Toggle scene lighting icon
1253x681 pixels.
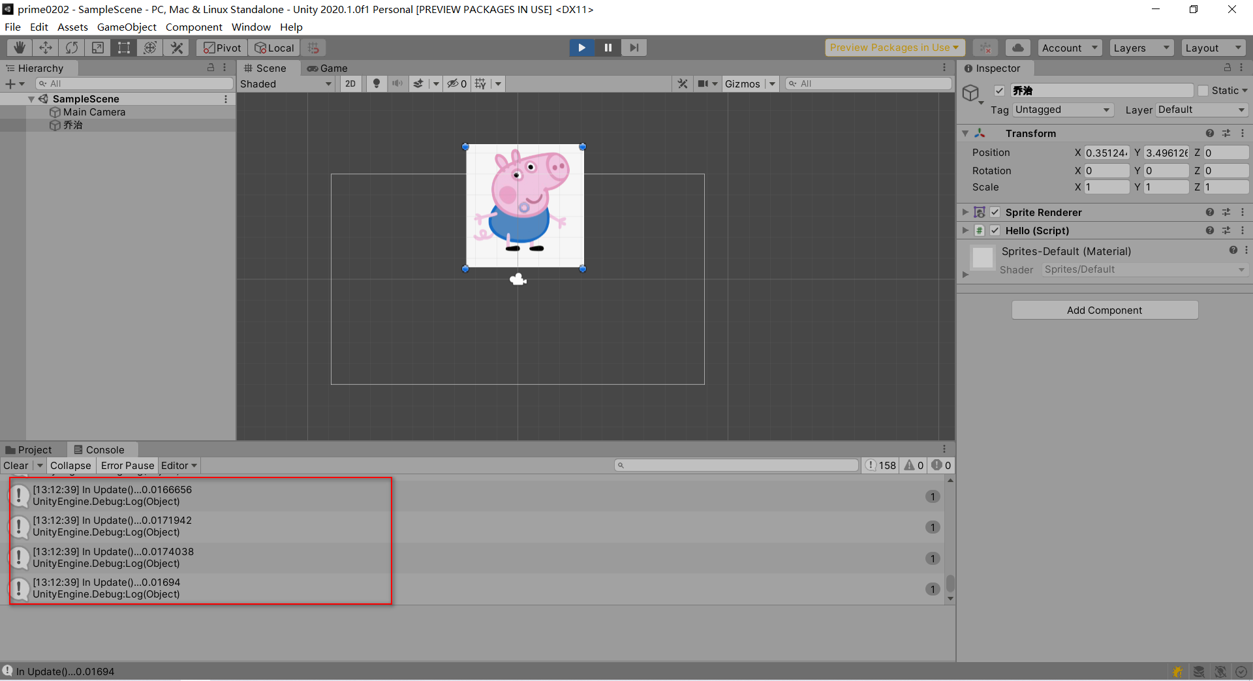(376, 83)
